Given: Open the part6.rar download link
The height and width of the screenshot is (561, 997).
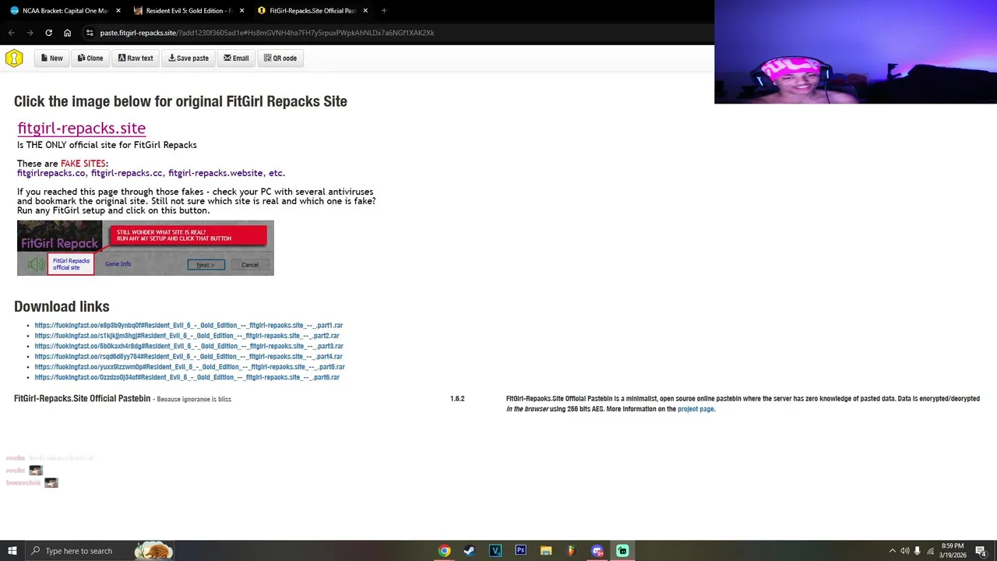Looking at the screenshot, I should click(187, 377).
